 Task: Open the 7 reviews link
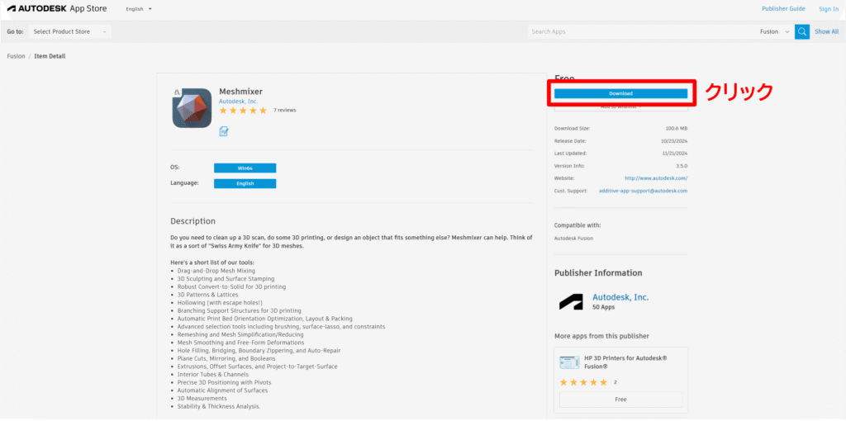coord(285,111)
